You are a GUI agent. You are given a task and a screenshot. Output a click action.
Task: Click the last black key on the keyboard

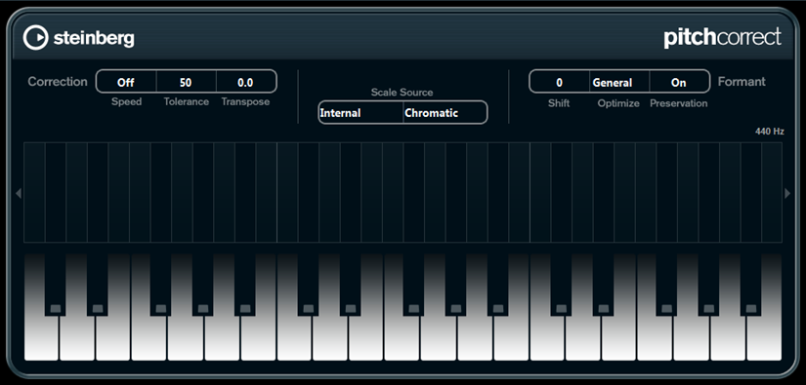(751, 285)
